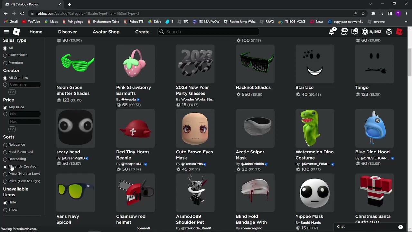
Task: Select the All sales type radio
Action: coord(5,48)
